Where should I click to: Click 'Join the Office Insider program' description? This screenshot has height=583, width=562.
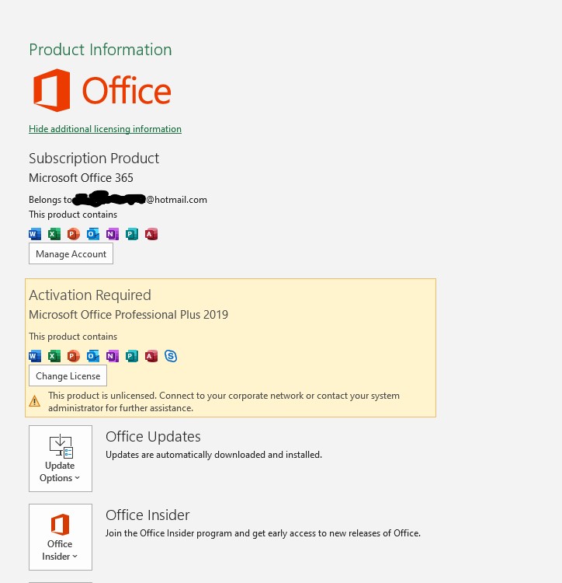[x=263, y=533]
